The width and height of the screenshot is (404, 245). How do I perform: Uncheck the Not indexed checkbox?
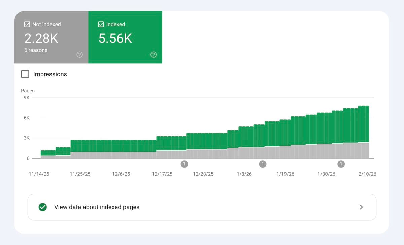point(27,24)
